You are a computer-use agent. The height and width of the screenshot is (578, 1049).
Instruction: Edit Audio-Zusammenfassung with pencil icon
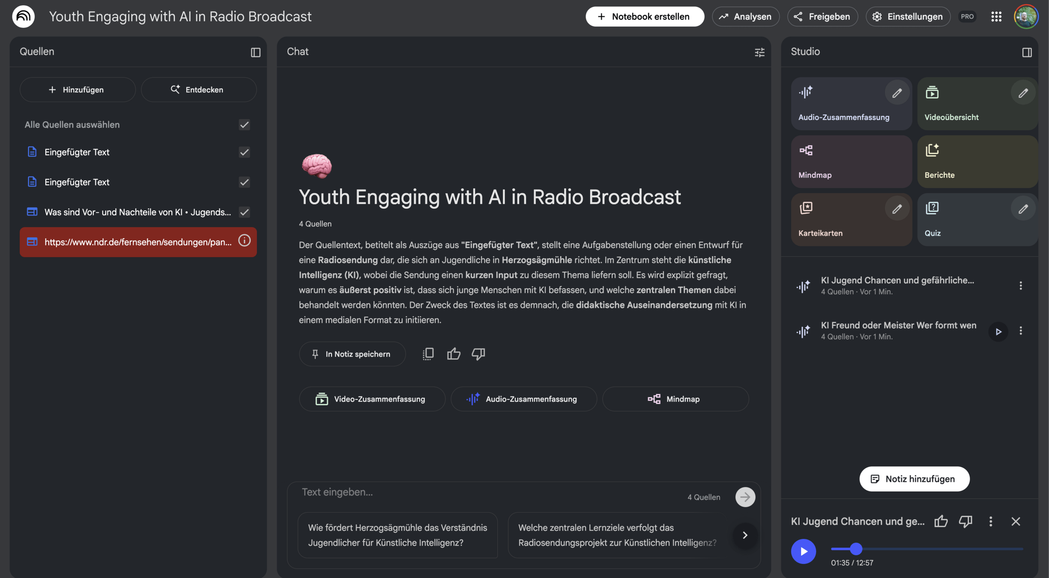(897, 93)
